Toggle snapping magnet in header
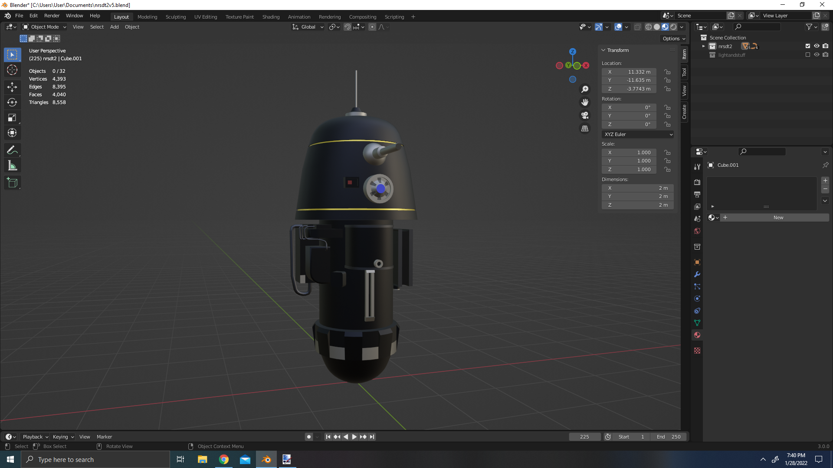Viewport: 833px width, 468px height. point(347,27)
